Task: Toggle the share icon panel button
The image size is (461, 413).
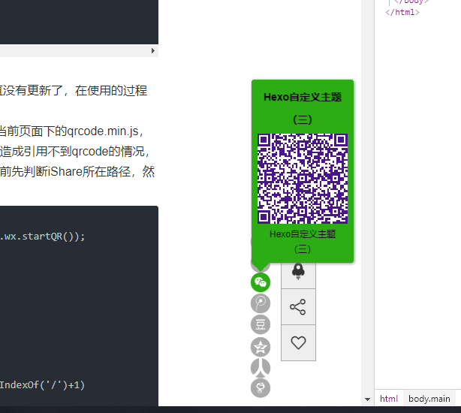Action: coord(298,307)
